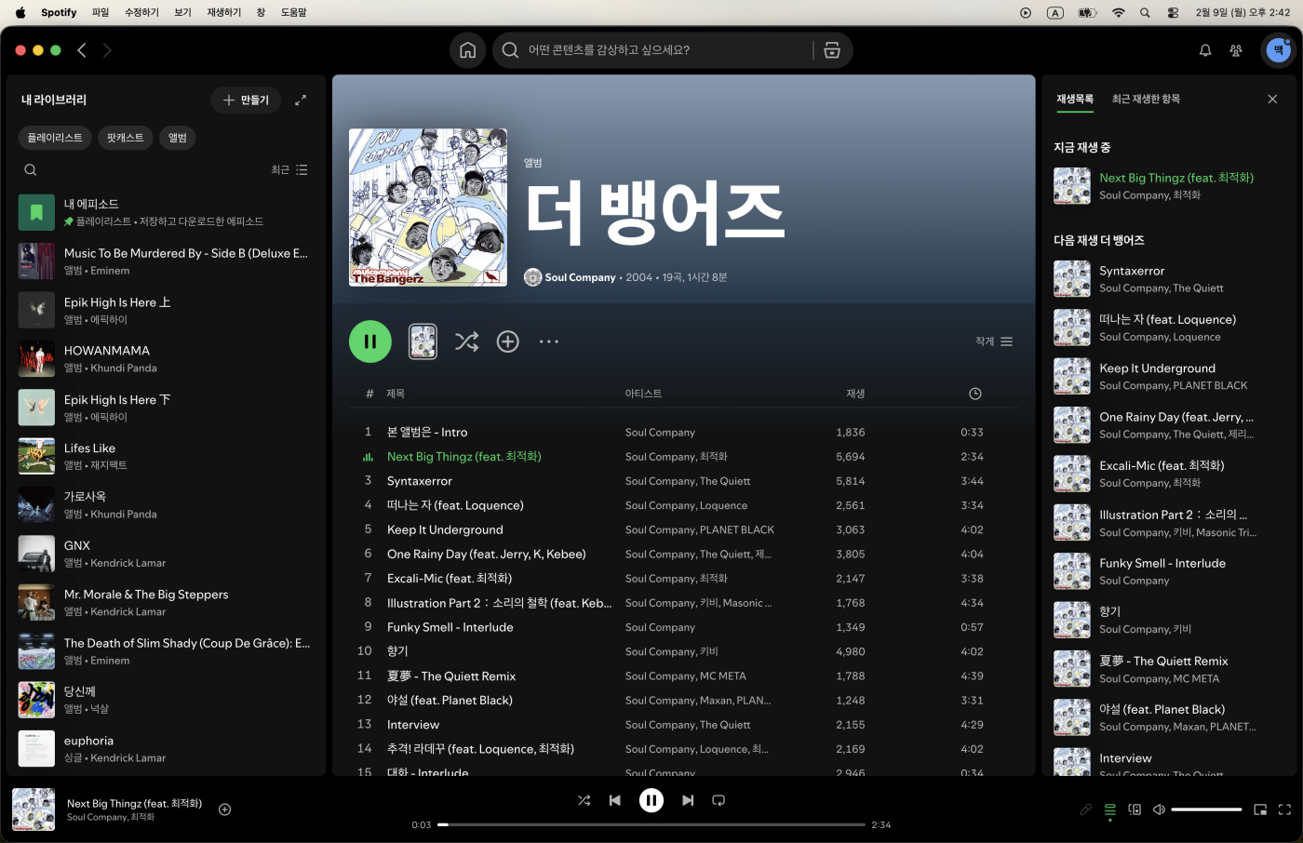
Task: Open the 재생하기 menu in the menu bar
Action: [223, 12]
